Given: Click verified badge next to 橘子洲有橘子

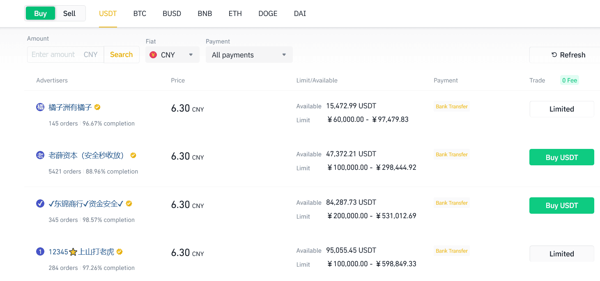Looking at the screenshot, I should click(97, 107).
